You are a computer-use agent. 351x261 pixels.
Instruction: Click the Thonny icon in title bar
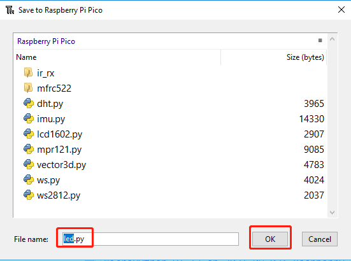(10, 10)
